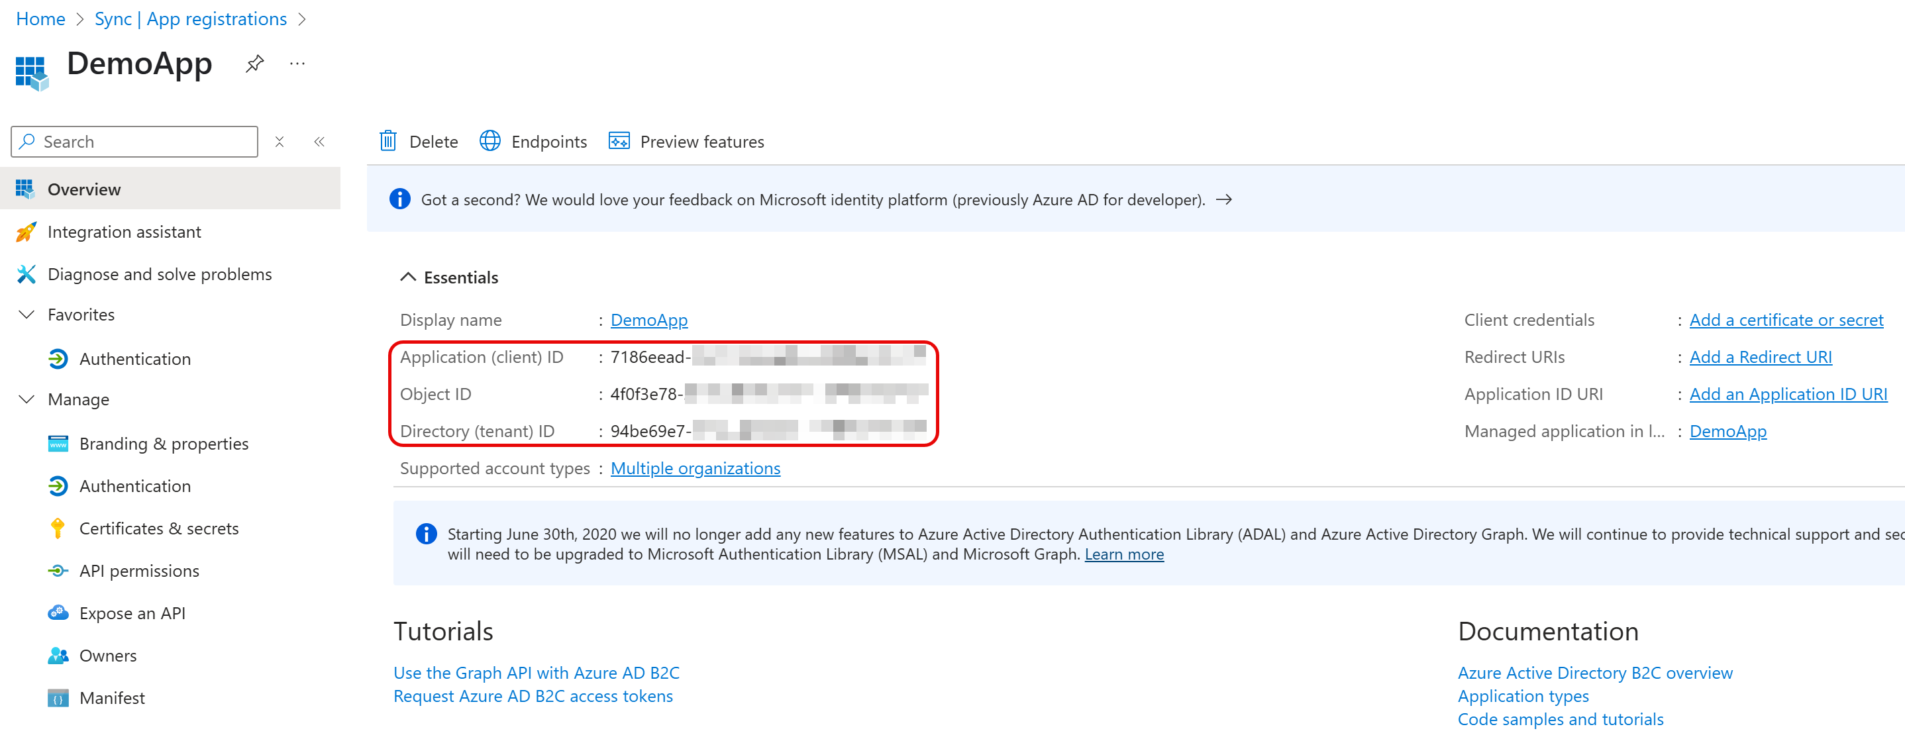Open Sync | App registrations breadcrumb
Viewport: 1905px width, 743px height.
coord(190,19)
